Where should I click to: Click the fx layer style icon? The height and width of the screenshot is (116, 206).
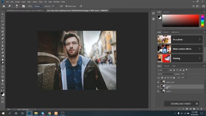(183, 109)
